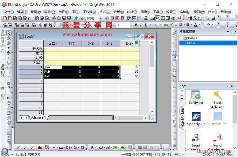Launch the Speedy Fit app
This screenshot has width=238, height=157.
196,119
